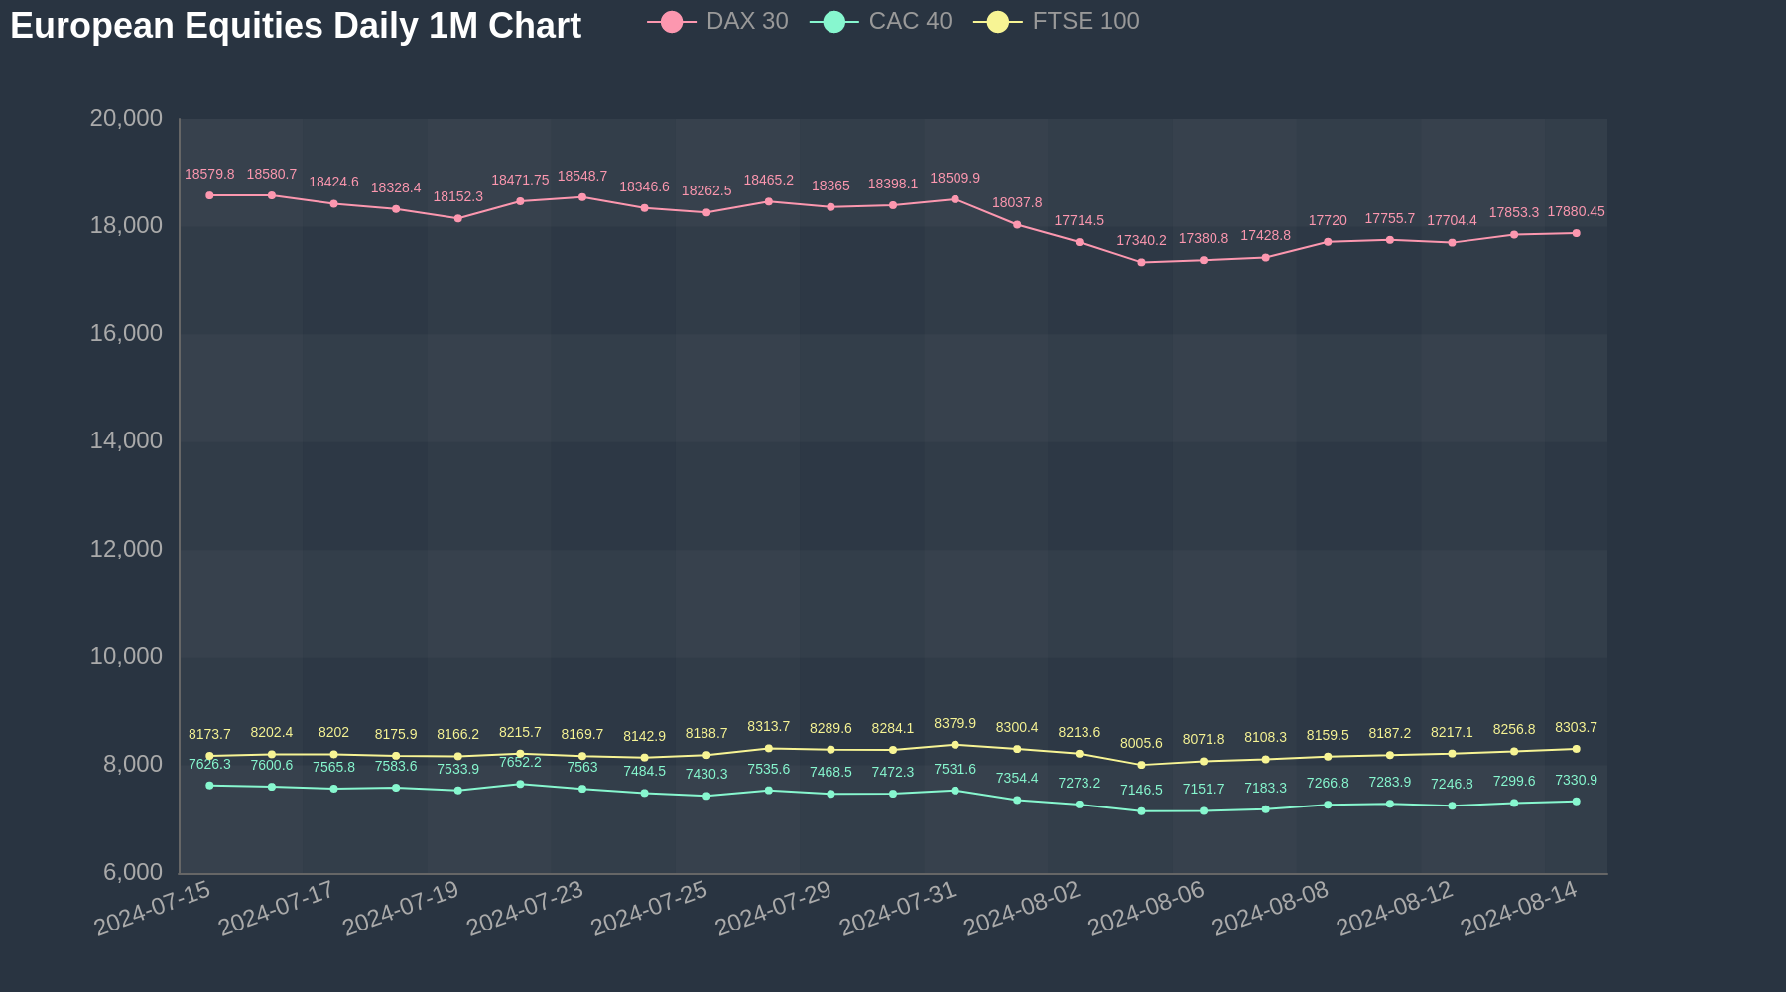Click the DAX data label 18262.5

pos(706,191)
